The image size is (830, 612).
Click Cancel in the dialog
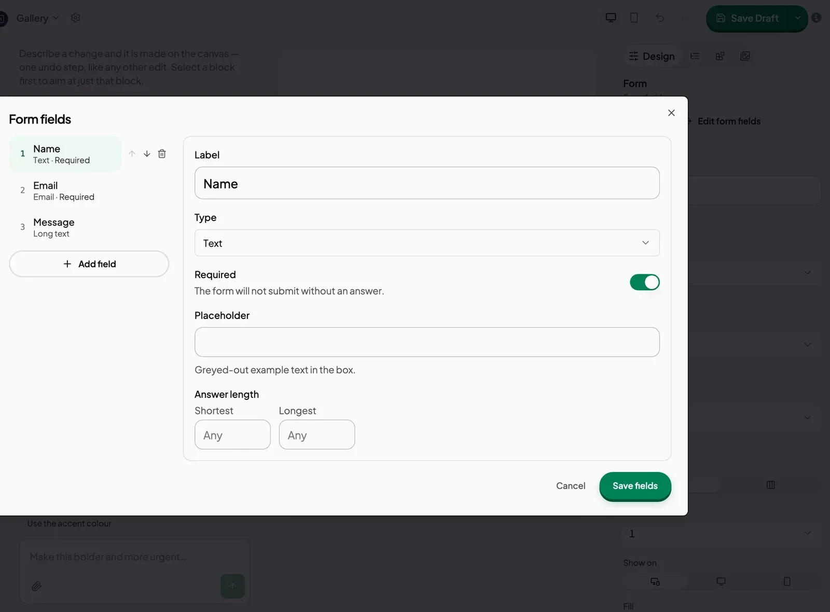point(571,486)
